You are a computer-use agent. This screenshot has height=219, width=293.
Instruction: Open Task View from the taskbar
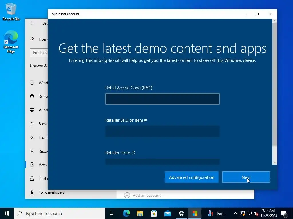click(112, 213)
